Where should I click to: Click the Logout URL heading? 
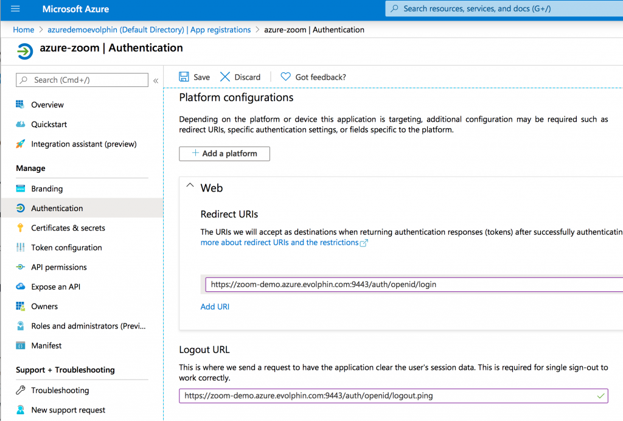(x=204, y=349)
